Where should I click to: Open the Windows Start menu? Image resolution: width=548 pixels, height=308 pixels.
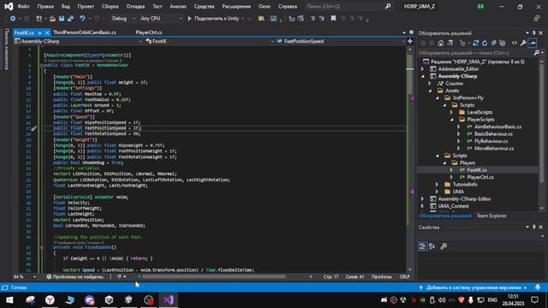point(9,300)
